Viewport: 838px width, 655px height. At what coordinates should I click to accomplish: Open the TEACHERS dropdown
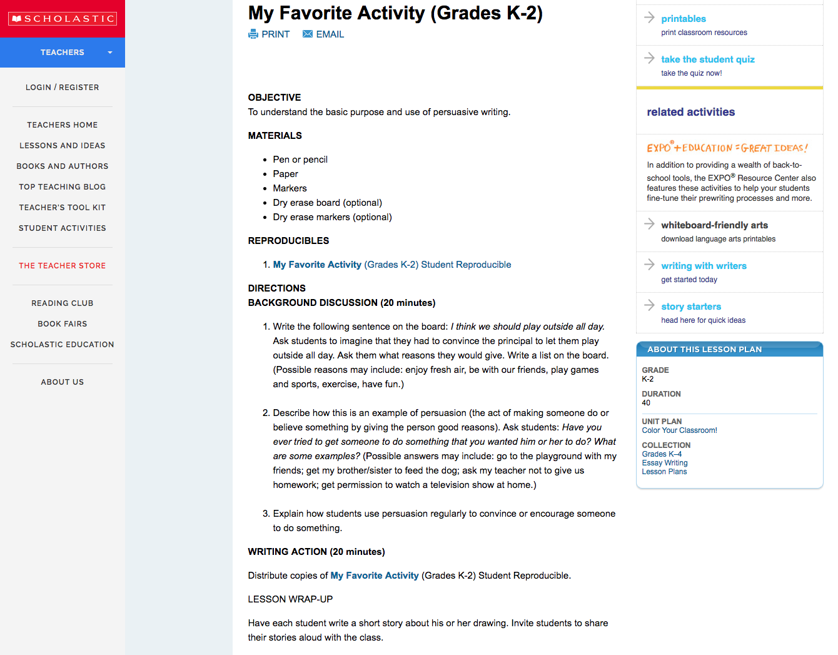(x=62, y=52)
